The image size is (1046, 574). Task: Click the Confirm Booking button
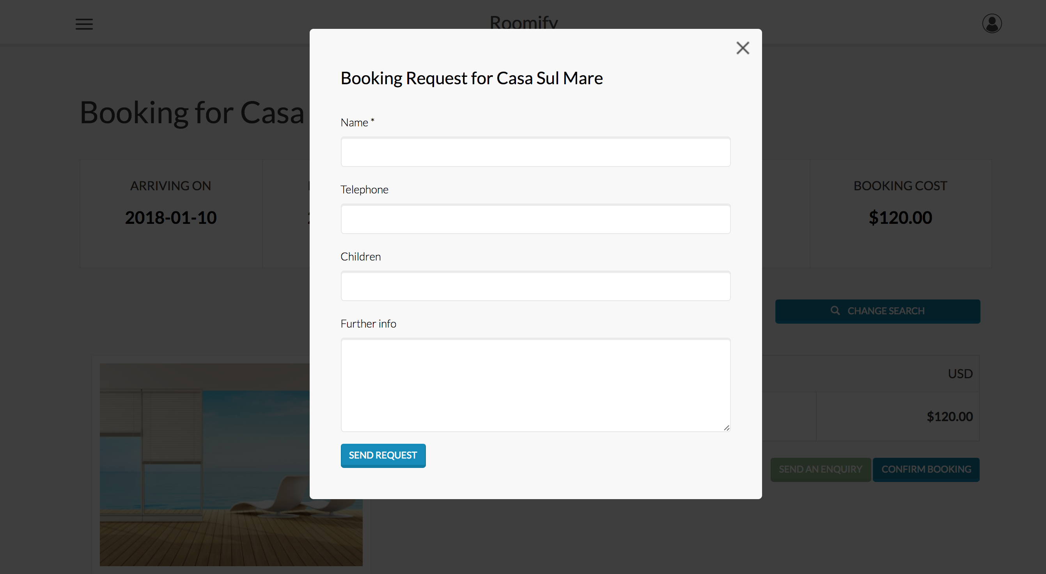tap(926, 469)
